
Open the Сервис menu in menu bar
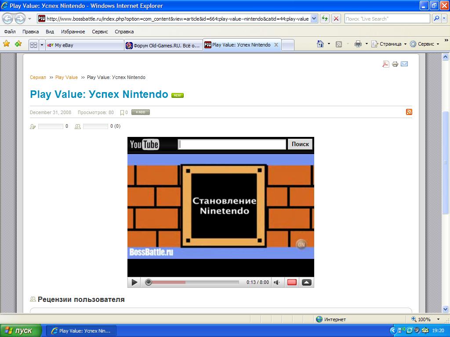(x=100, y=32)
